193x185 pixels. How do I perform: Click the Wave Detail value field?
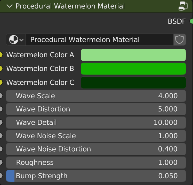point(96,123)
